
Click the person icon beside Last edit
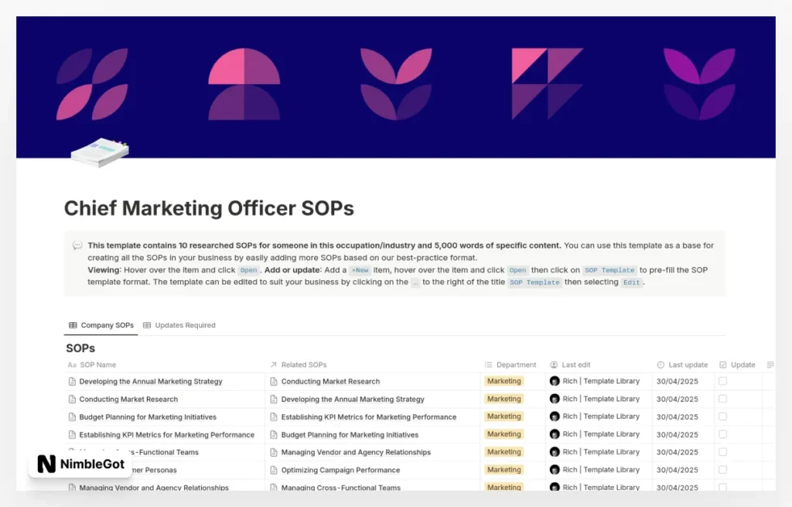click(552, 364)
